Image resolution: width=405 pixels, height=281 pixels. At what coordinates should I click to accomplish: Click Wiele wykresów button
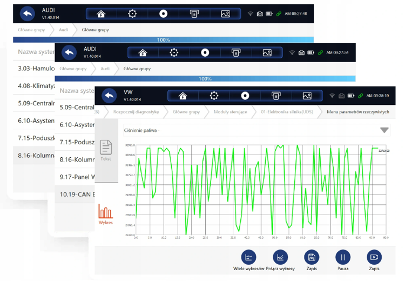[x=248, y=260]
